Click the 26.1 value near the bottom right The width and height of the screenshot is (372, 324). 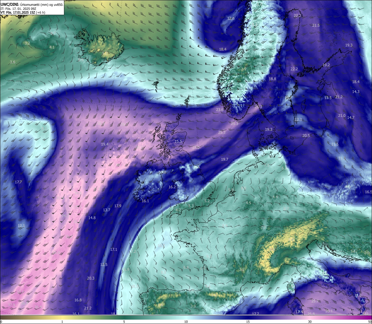pyautogui.click(x=329, y=311)
